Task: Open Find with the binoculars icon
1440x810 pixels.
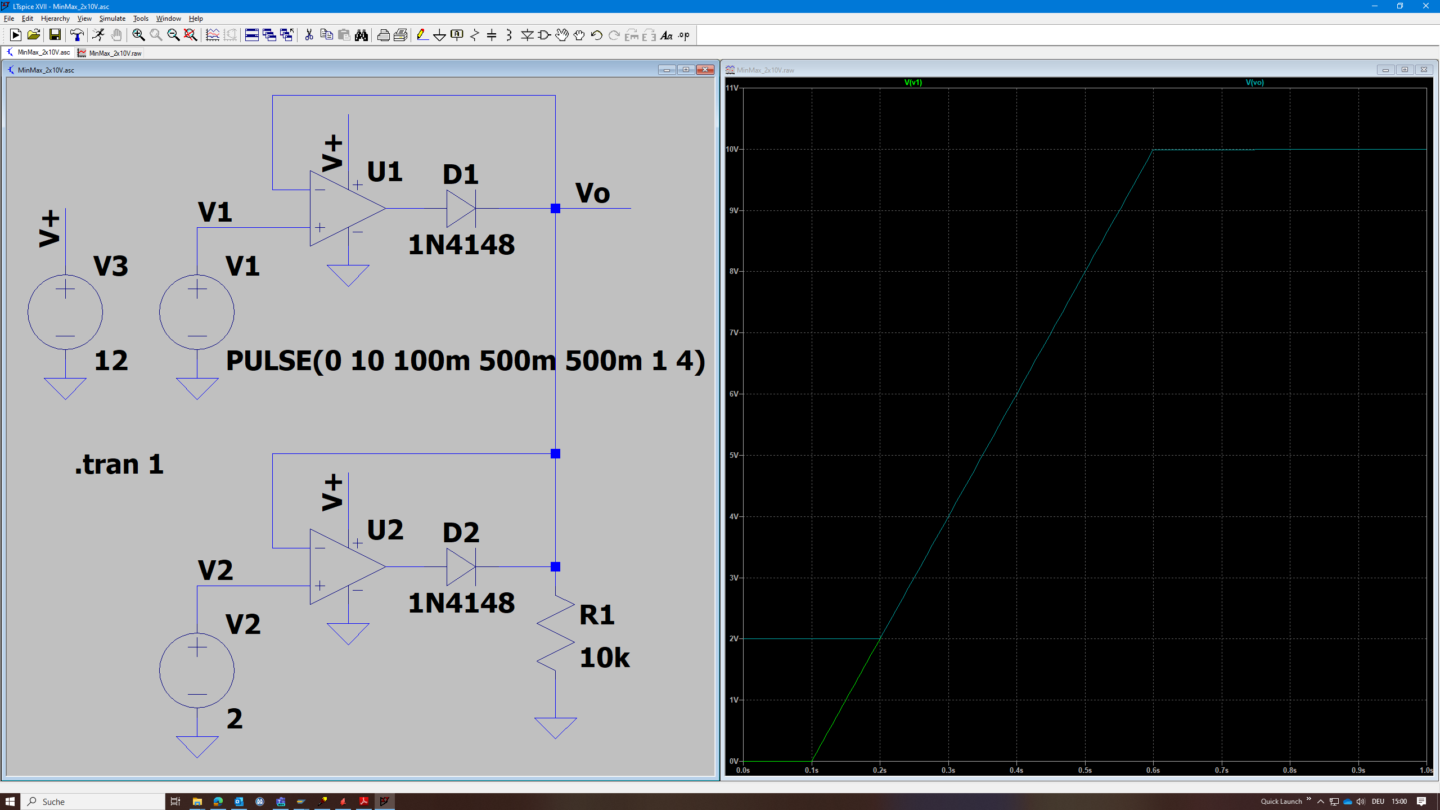Action: pyautogui.click(x=361, y=35)
